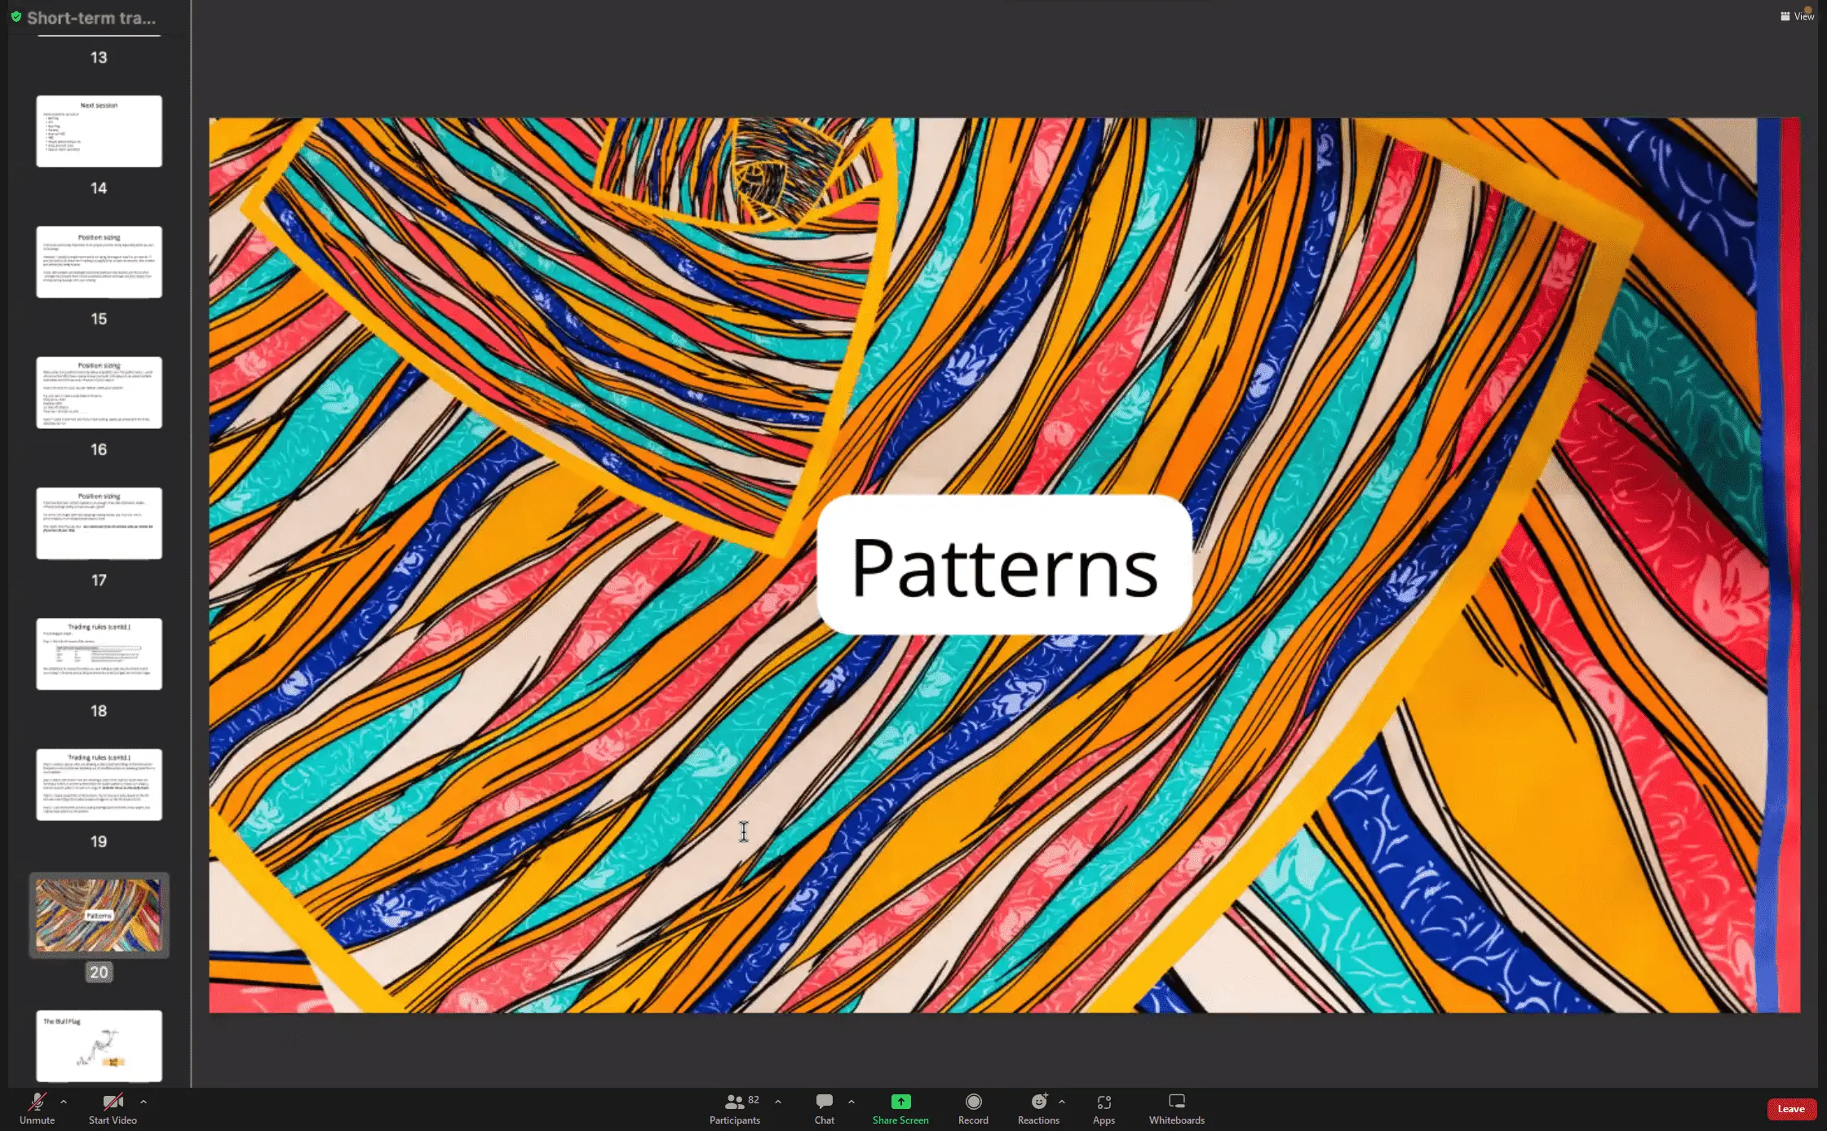Expand chat options arrow beside Chat
The width and height of the screenshot is (1827, 1131).
click(x=852, y=1102)
